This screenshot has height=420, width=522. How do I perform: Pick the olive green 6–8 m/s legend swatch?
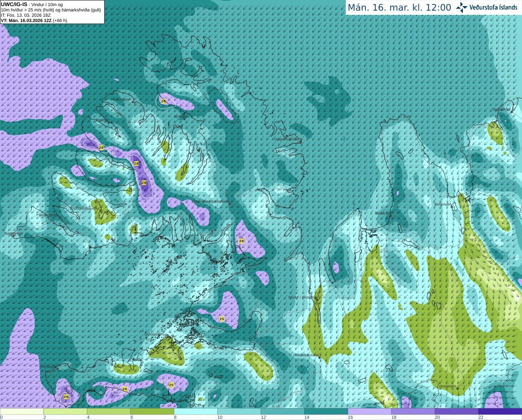152,411
